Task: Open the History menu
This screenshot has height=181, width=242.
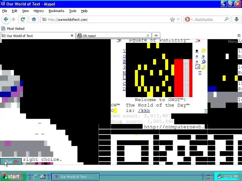Action: (x=39, y=11)
